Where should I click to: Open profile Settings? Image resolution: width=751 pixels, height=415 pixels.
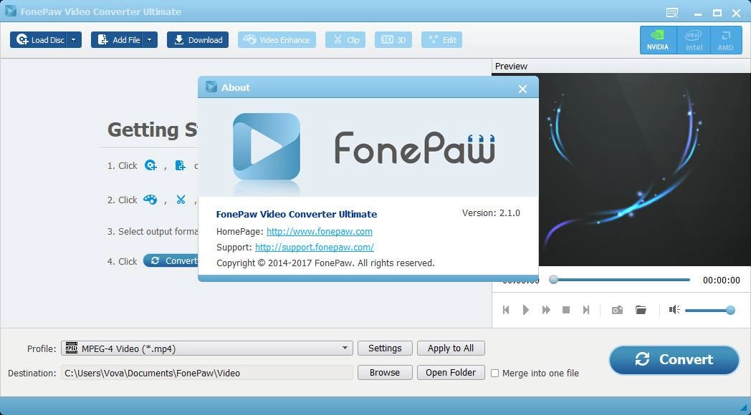point(385,348)
